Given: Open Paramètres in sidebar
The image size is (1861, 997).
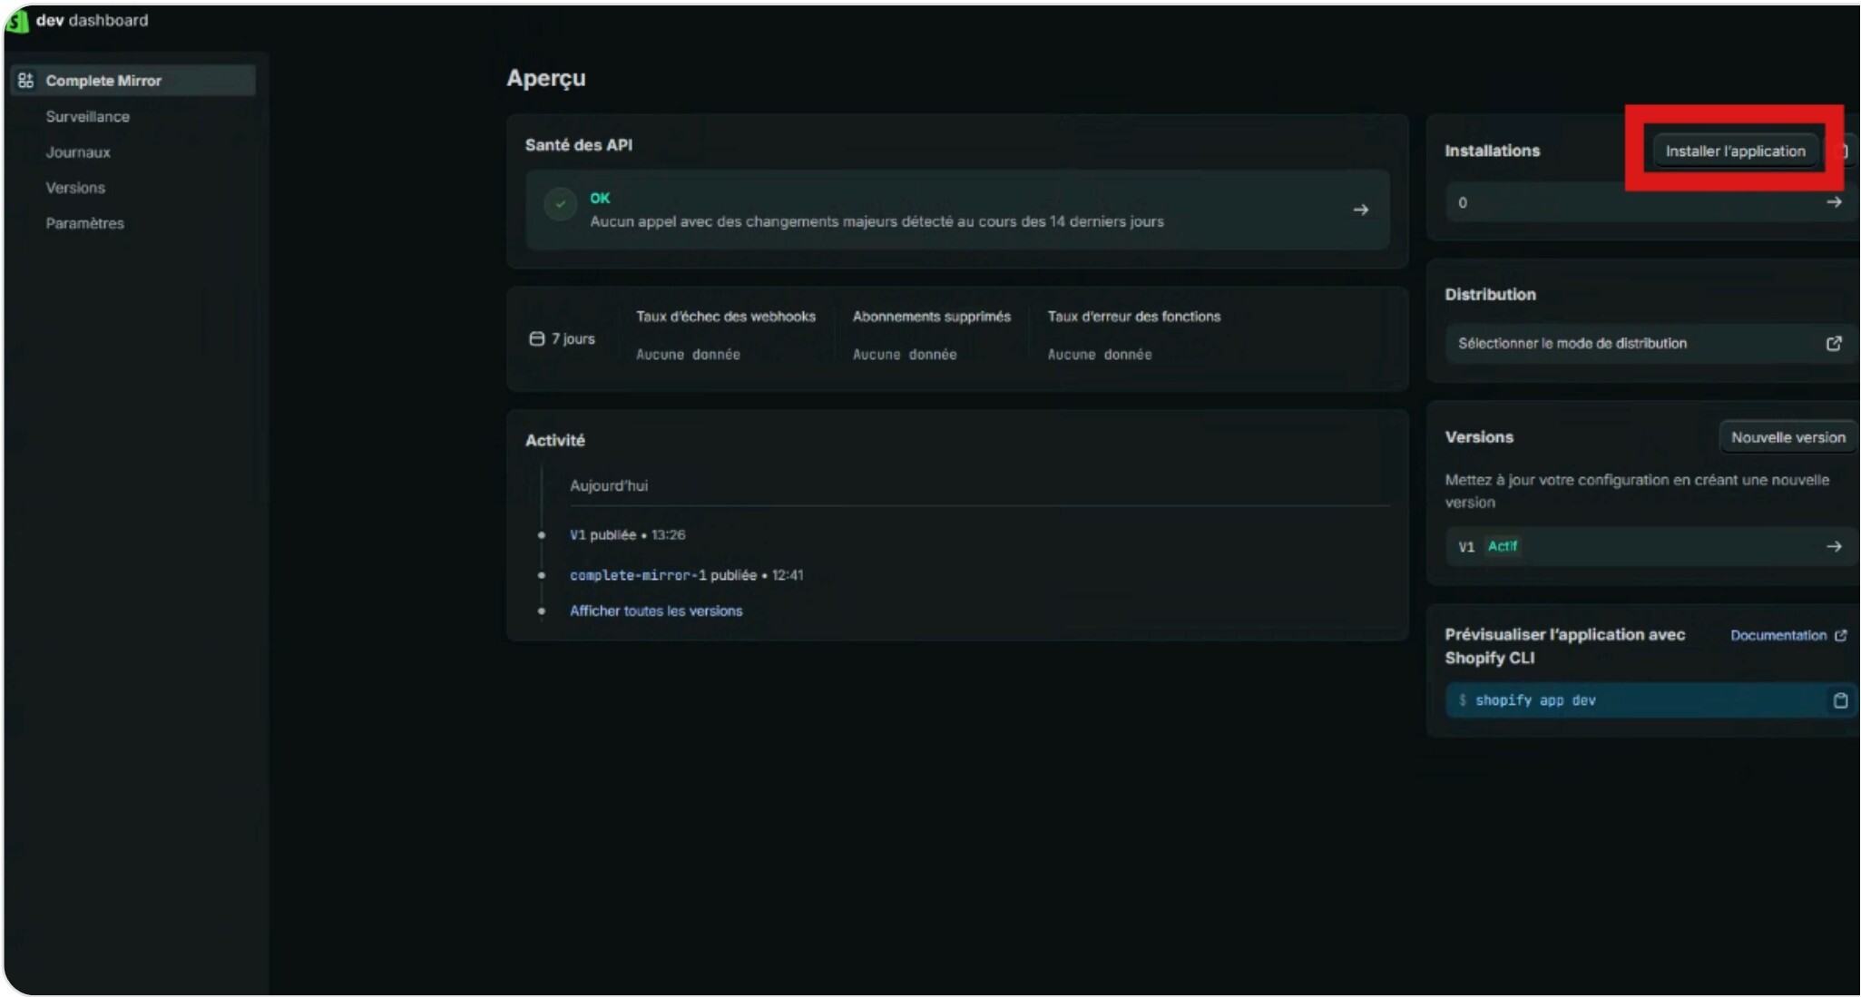Looking at the screenshot, I should (x=85, y=223).
